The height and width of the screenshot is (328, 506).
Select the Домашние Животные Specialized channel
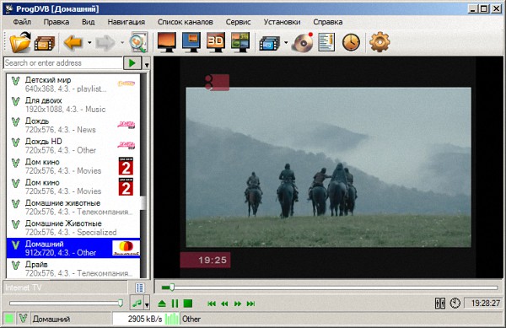tap(73, 228)
